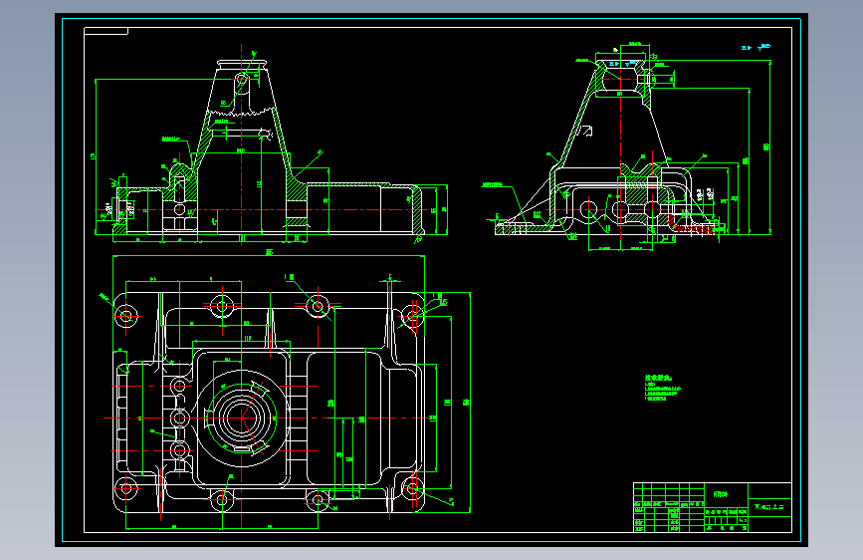Select the overall height dimension left of front view

point(93,156)
